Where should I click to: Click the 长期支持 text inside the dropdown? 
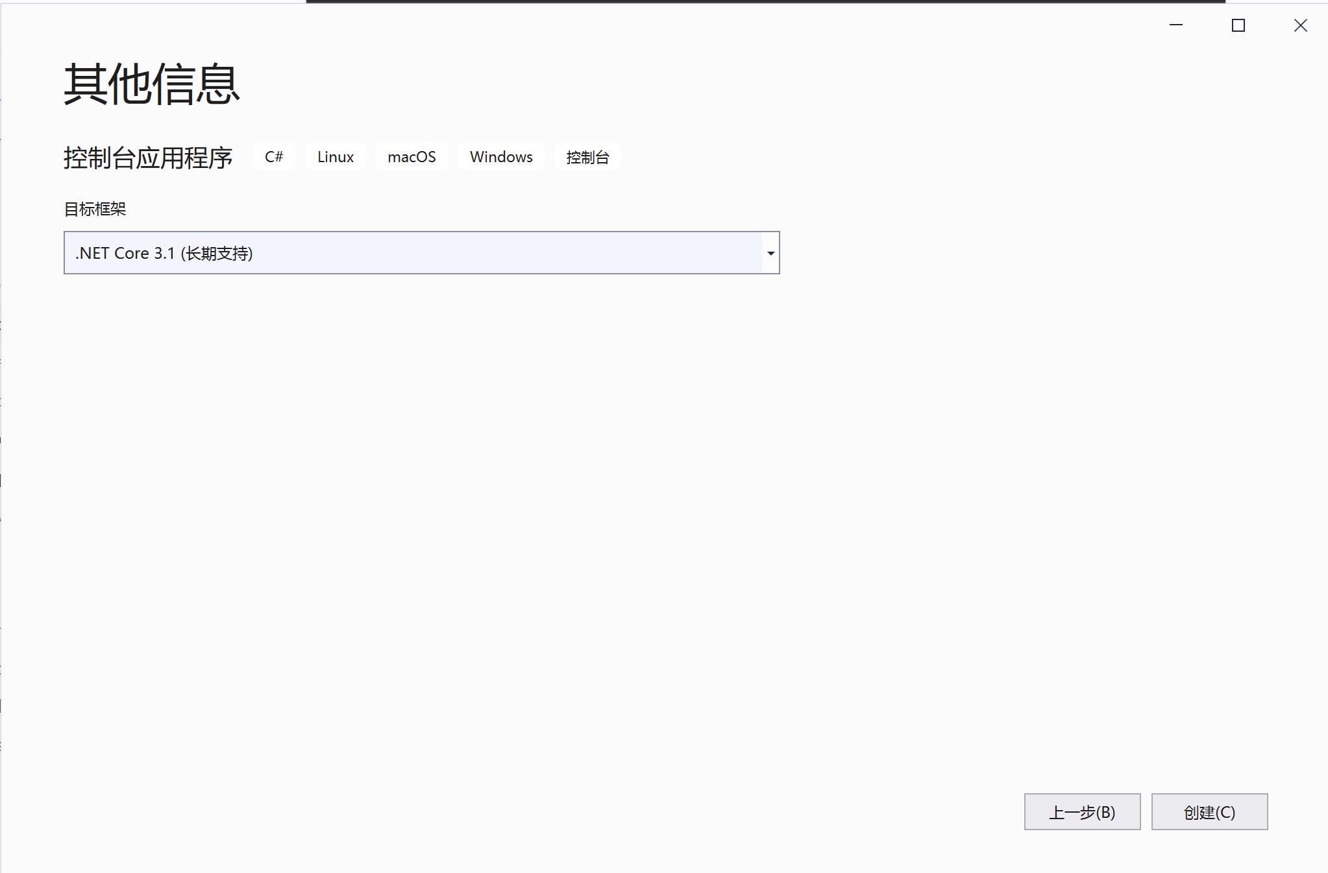click(217, 254)
